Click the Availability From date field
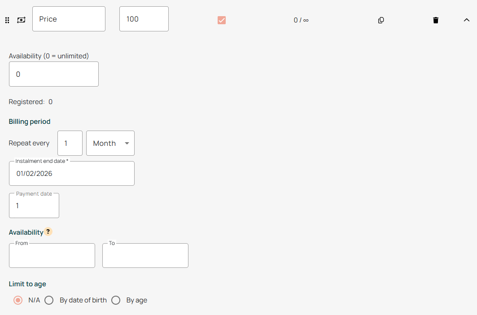This screenshot has width=477, height=315. pos(52,256)
